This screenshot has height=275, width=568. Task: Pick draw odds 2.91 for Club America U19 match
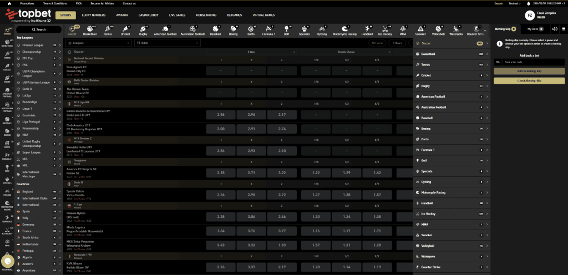251,129
